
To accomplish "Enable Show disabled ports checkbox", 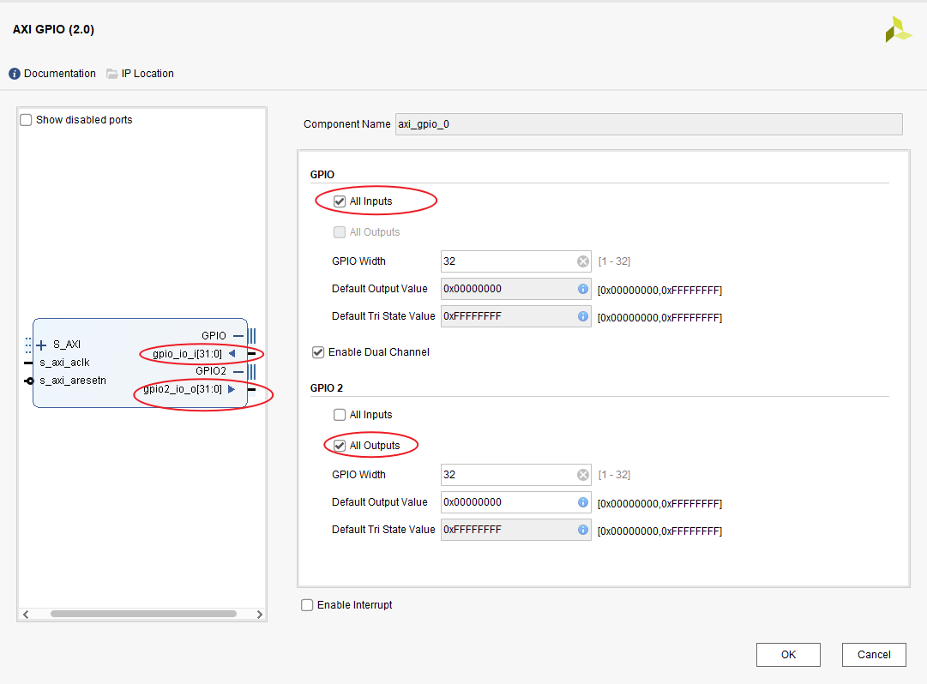I will pyautogui.click(x=26, y=120).
